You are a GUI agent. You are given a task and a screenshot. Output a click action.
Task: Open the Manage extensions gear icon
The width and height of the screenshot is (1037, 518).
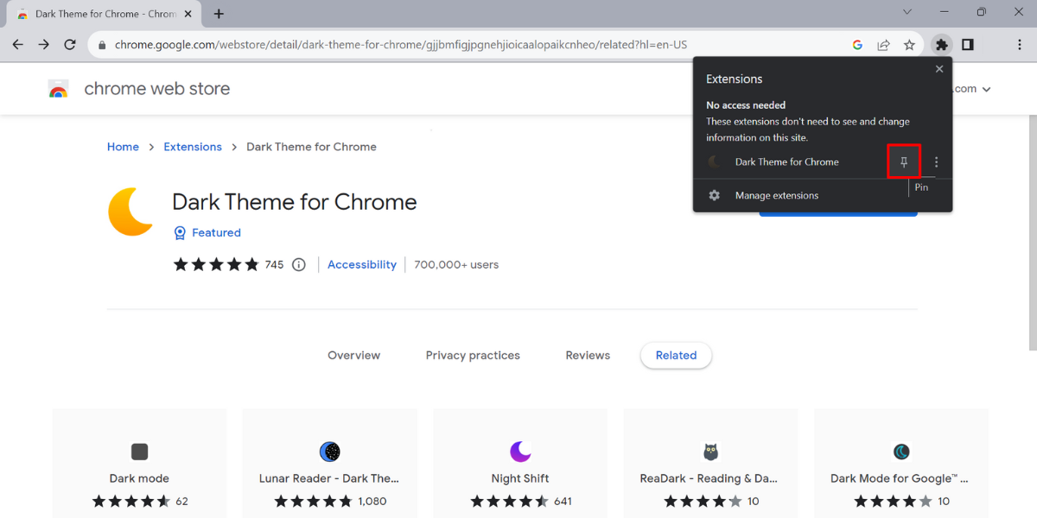pyautogui.click(x=714, y=195)
